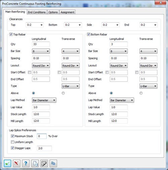Image resolution: width=168 pixels, height=170 pixels.
Task: Open Top Rebar longitudinal Bar Size dropdown
Action: pyautogui.click(x=41, y=51)
